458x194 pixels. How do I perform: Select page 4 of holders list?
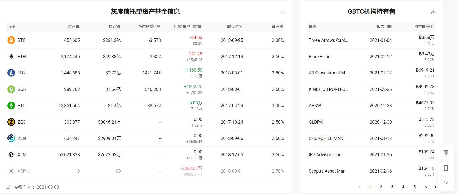(x=403, y=187)
